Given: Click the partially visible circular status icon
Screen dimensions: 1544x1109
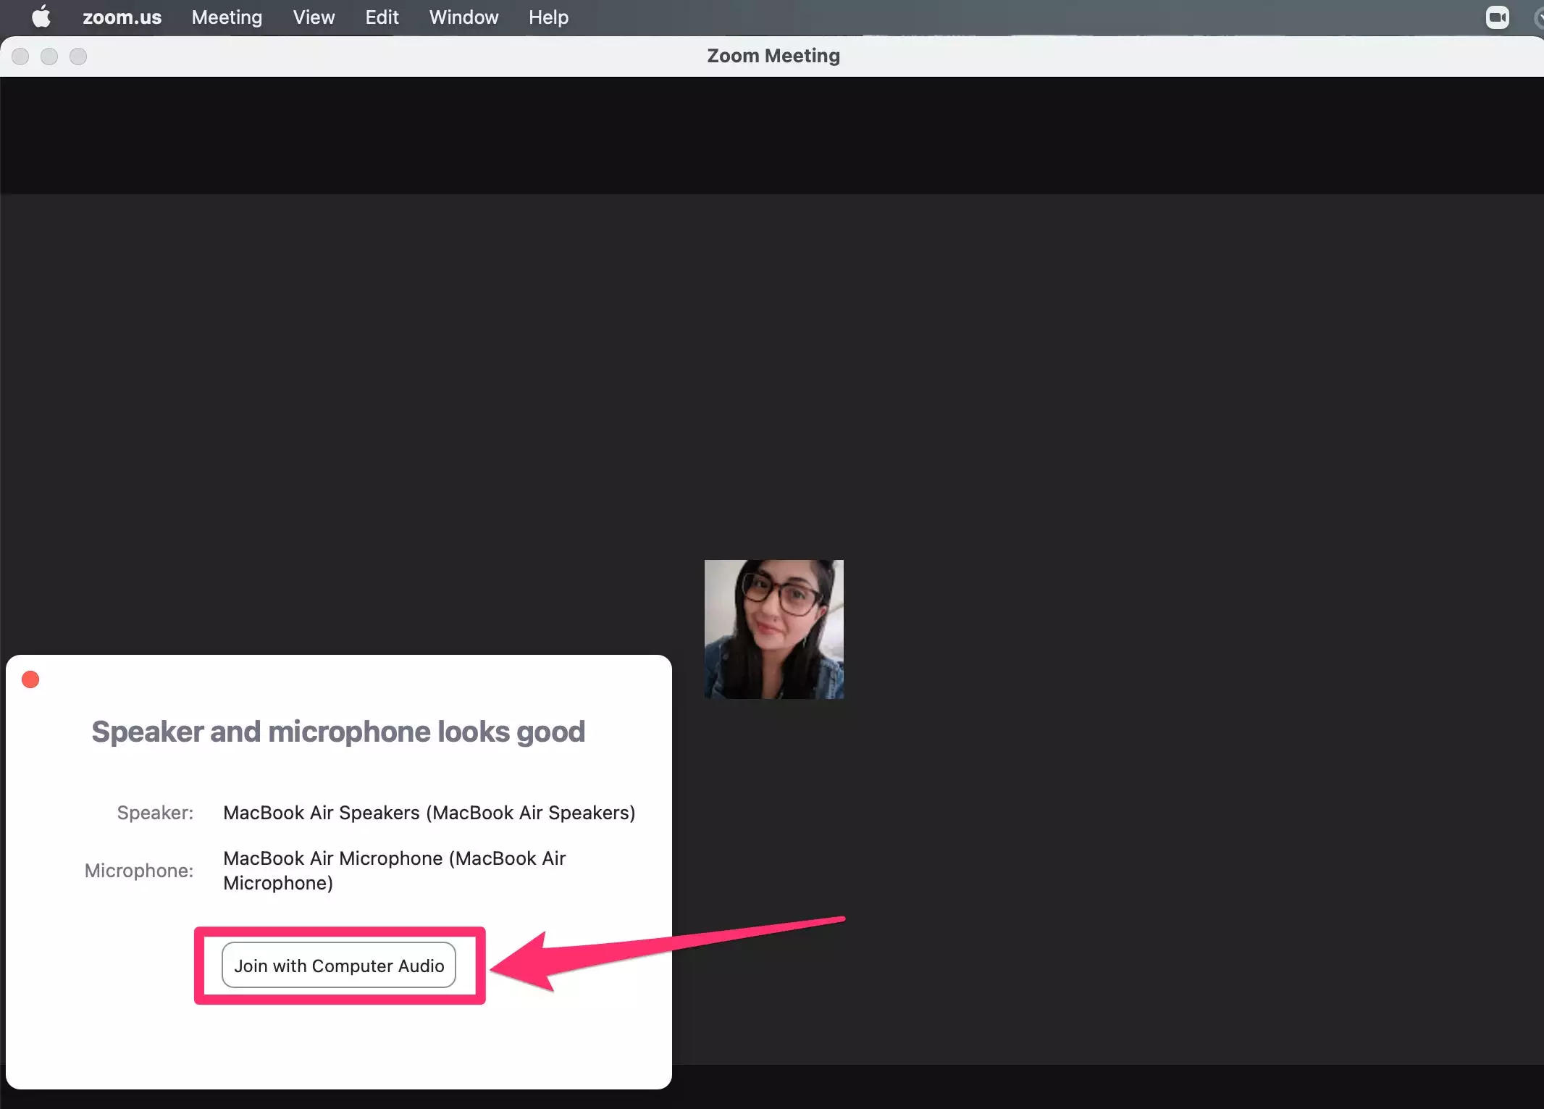Looking at the screenshot, I should click(1538, 17).
